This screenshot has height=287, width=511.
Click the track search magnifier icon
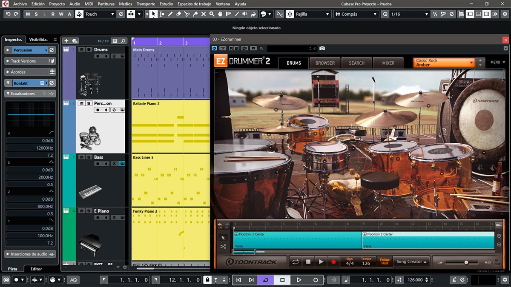(x=123, y=41)
